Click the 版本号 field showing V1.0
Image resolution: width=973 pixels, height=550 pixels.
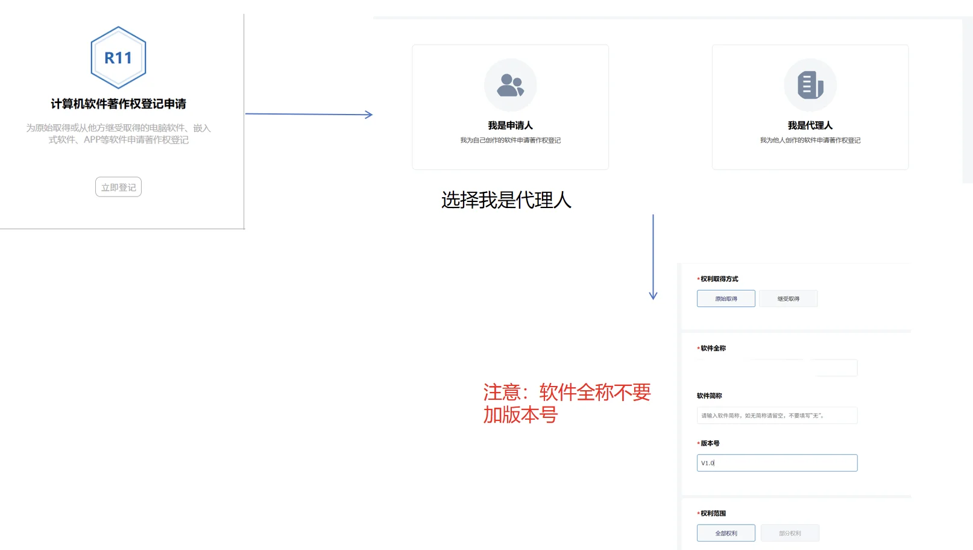[x=776, y=463]
